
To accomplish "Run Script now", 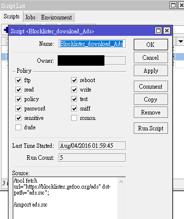I will tap(151, 128).
